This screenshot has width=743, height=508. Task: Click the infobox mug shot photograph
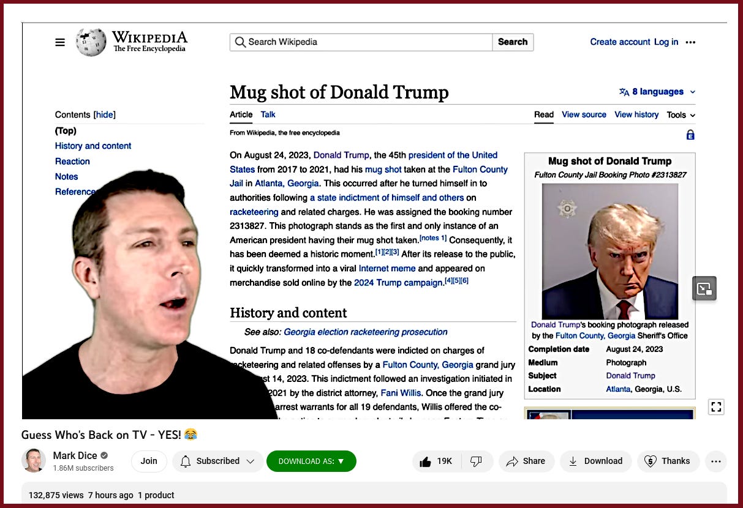pyautogui.click(x=610, y=252)
